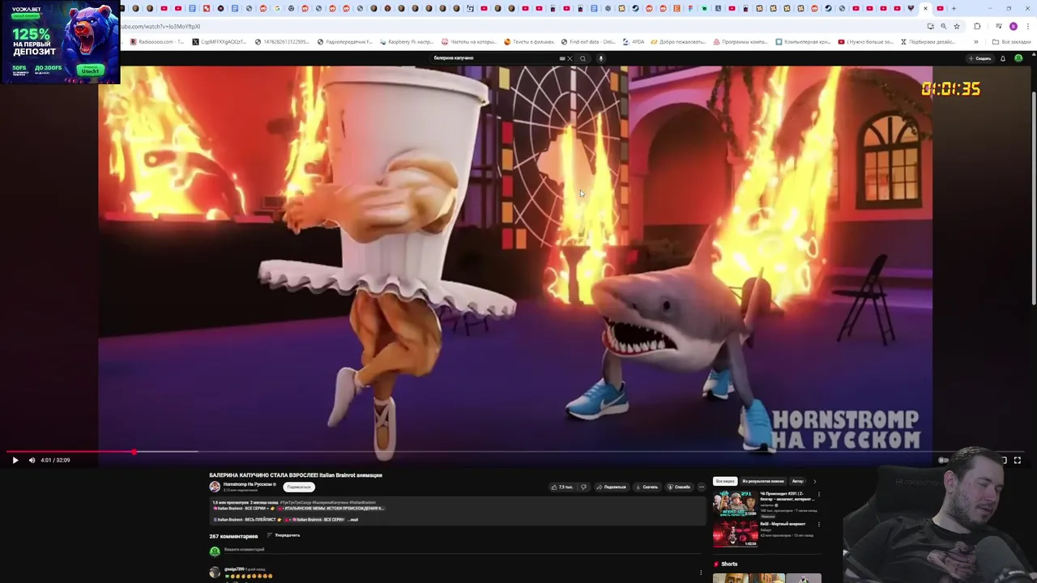This screenshot has width=1037, height=583.
Task: Toggle the autoplay switch in the player
Action: (944, 460)
